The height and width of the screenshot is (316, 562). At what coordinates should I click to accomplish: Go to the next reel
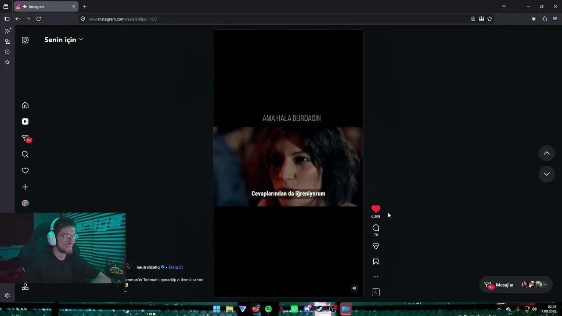tap(547, 174)
